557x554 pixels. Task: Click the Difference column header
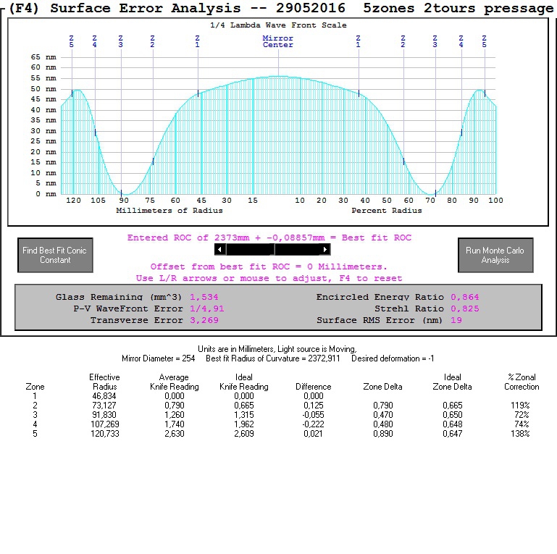coord(314,387)
